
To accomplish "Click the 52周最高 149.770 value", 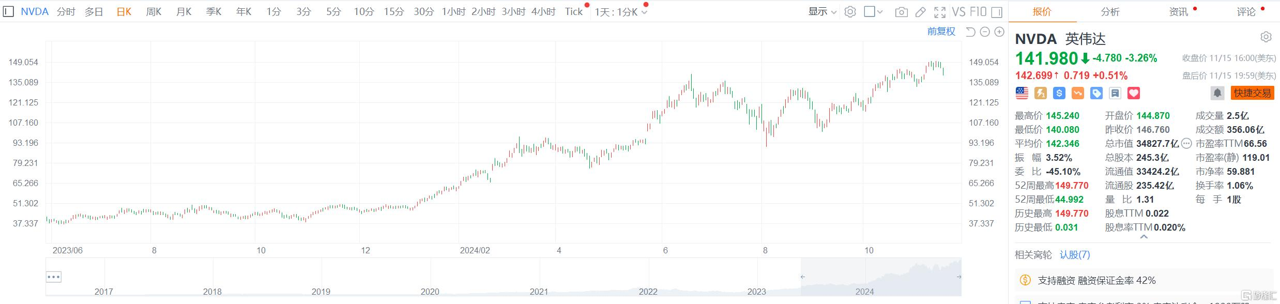I will [1072, 186].
